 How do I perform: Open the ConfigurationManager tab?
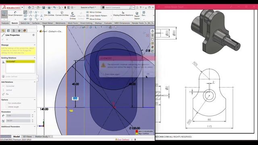coord(14,31)
